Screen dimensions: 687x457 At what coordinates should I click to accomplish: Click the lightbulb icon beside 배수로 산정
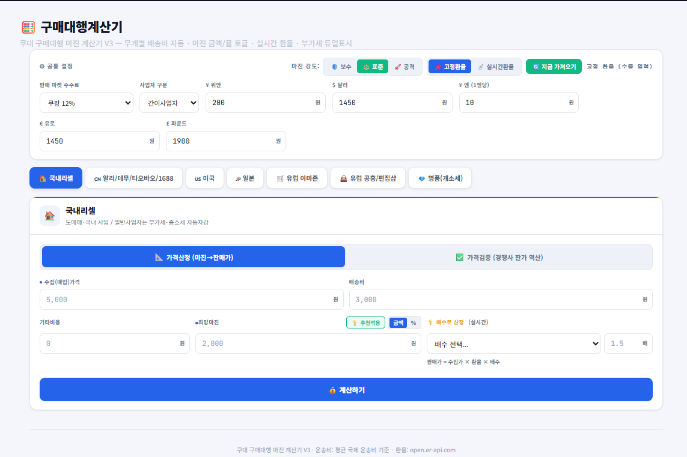(x=430, y=322)
